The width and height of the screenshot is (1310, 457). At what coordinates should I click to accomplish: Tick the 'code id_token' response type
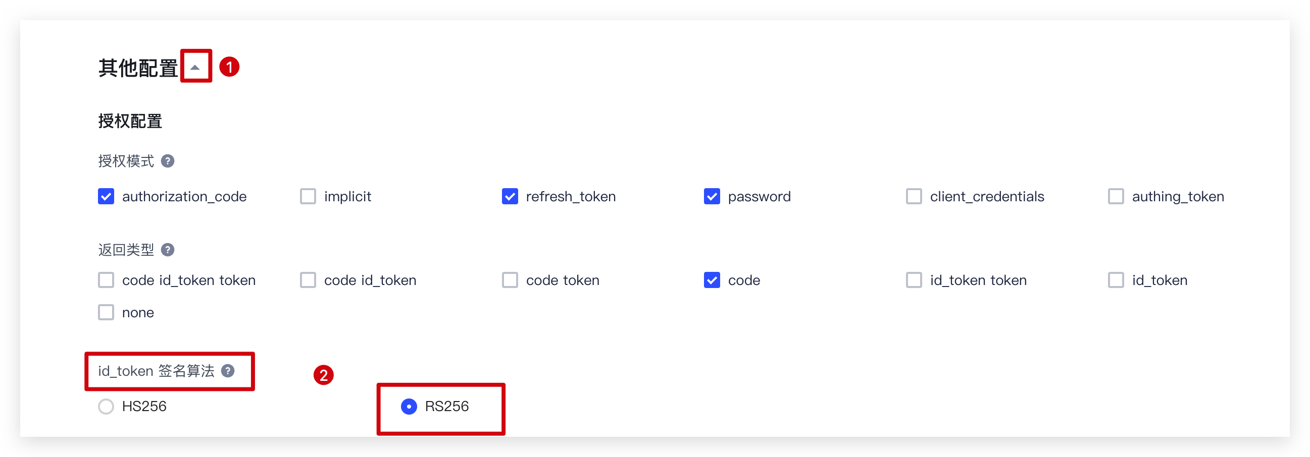tap(308, 280)
